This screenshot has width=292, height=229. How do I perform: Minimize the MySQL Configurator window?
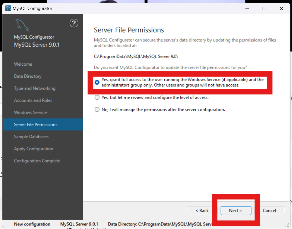tap(247, 8)
